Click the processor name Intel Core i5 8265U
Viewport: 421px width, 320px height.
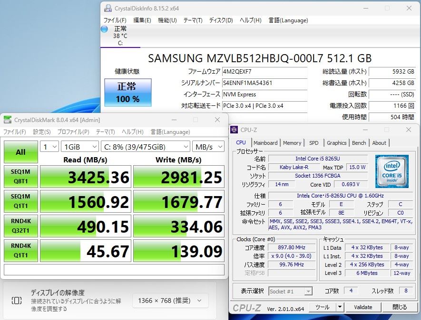pos(318,159)
